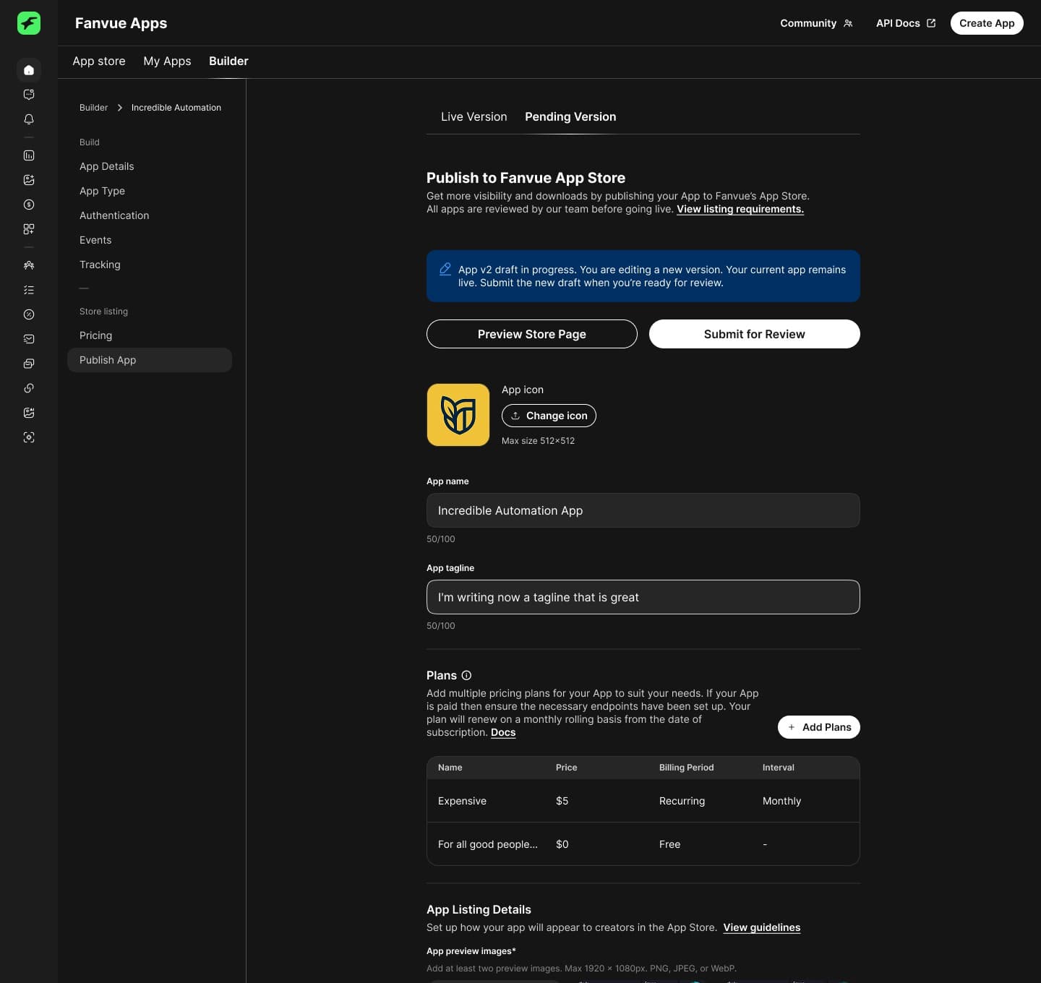Click the App name input field
The height and width of the screenshot is (983, 1041).
click(643, 510)
